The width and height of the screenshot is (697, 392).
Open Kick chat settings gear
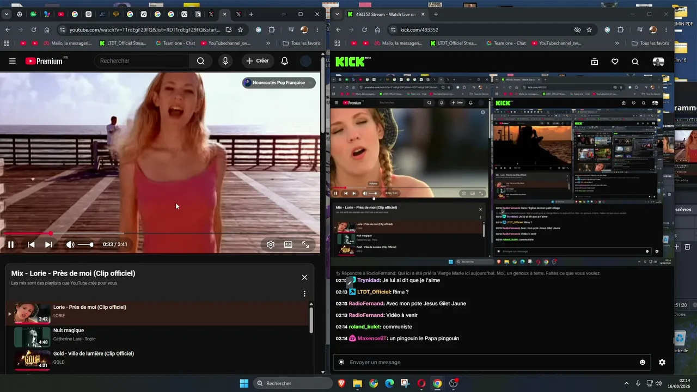pyautogui.click(x=662, y=362)
